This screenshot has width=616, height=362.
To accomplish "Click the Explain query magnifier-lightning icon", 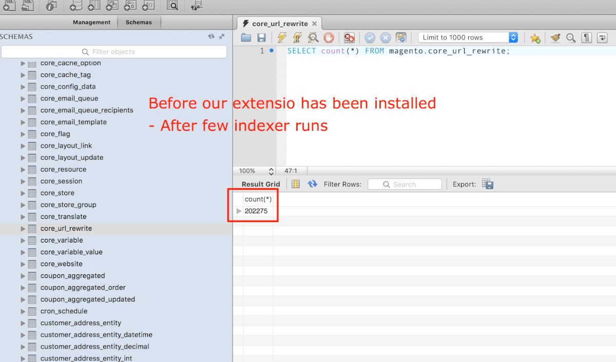I will click(x=313, y=37).
